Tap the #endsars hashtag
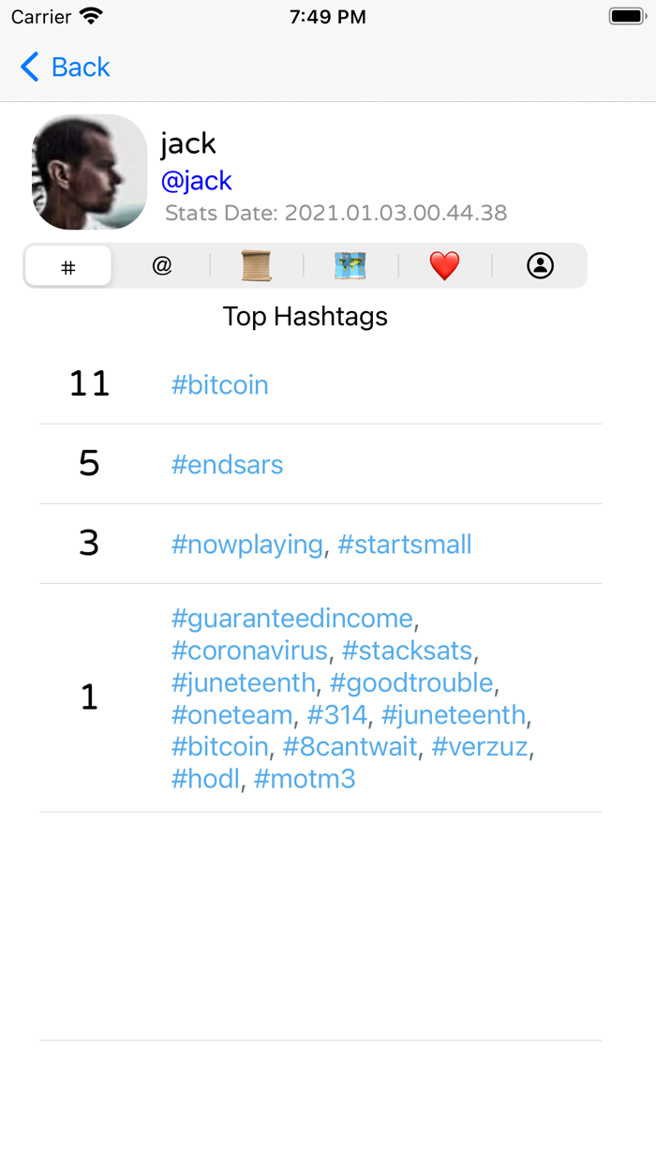The height and width of the screenshot is (1166, 656). [227, 465]
